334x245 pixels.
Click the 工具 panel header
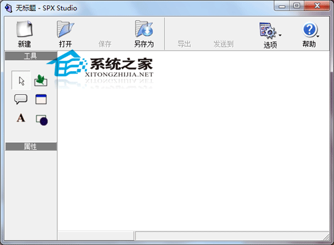click(x=31, y=56)
